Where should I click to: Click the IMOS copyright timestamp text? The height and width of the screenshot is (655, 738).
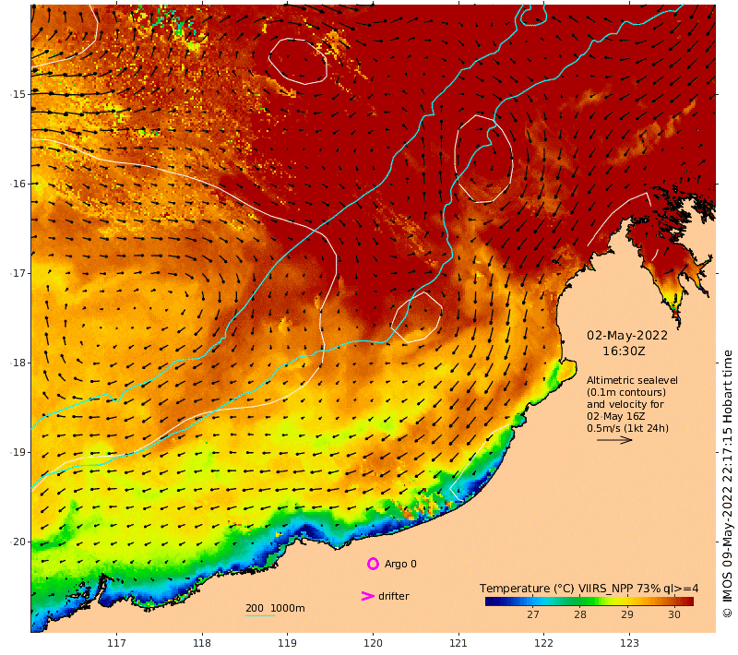point(727,483)
